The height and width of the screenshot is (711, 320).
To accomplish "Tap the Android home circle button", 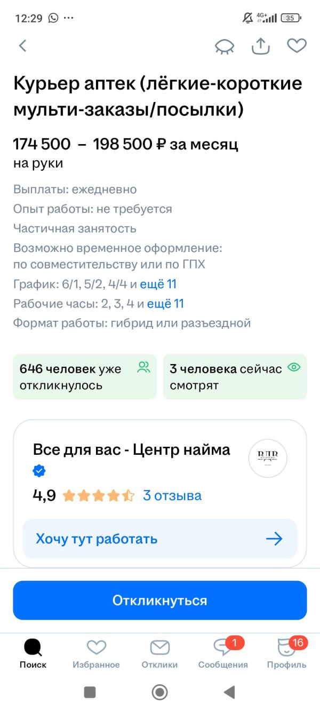I will pyautogui.click(x=159, y=692).
